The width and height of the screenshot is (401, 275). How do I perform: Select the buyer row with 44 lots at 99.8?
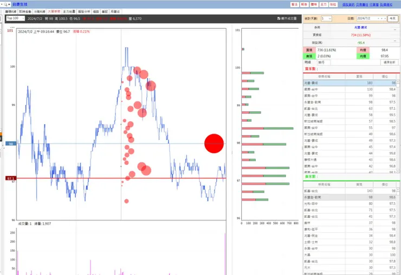350,154
